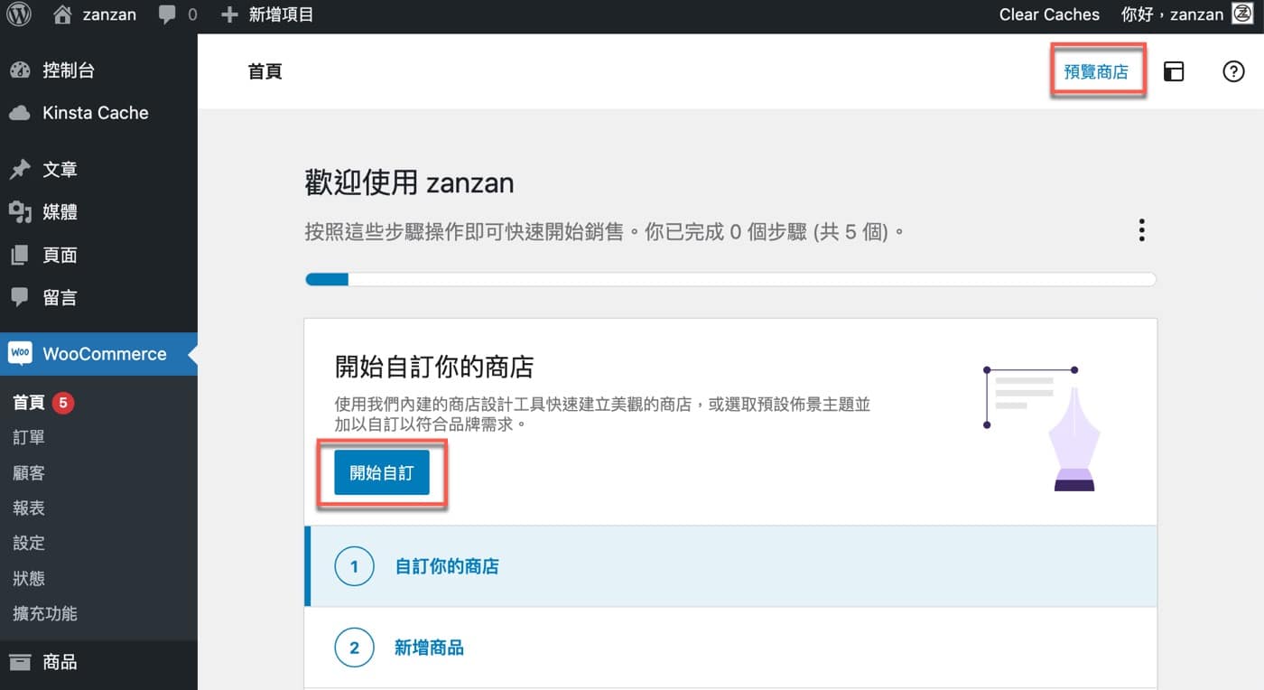The width and height of the screenshot is (1264, 690).
Task: Click the circled number 2 step icon
Action: click(x=354, y=648)
